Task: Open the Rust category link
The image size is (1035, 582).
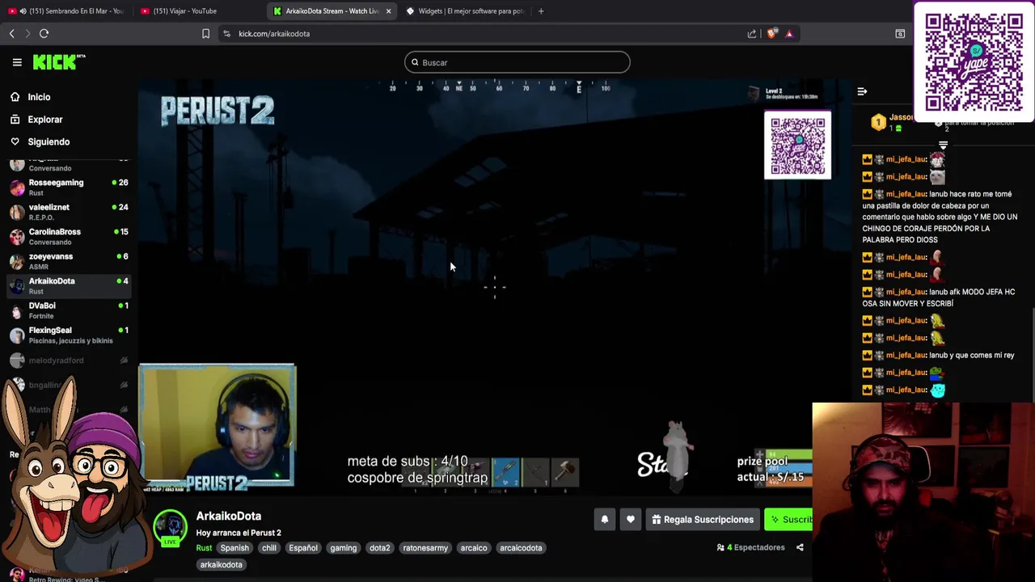Action: click(x=204, y=548)
